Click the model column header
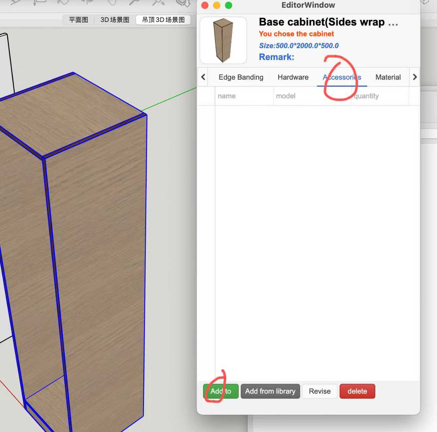 (285, 96)
